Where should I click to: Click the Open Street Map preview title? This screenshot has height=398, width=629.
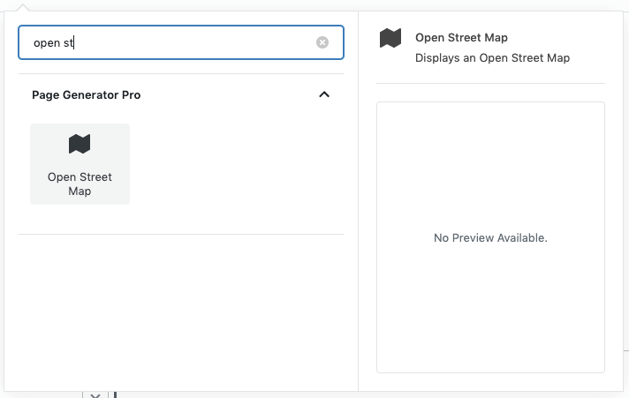(461, 38)
